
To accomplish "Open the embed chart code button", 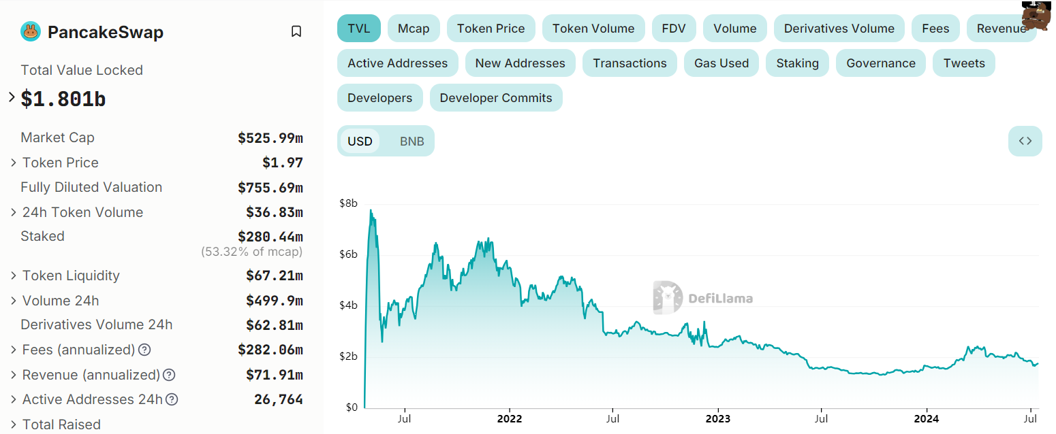I will 1025,141.
